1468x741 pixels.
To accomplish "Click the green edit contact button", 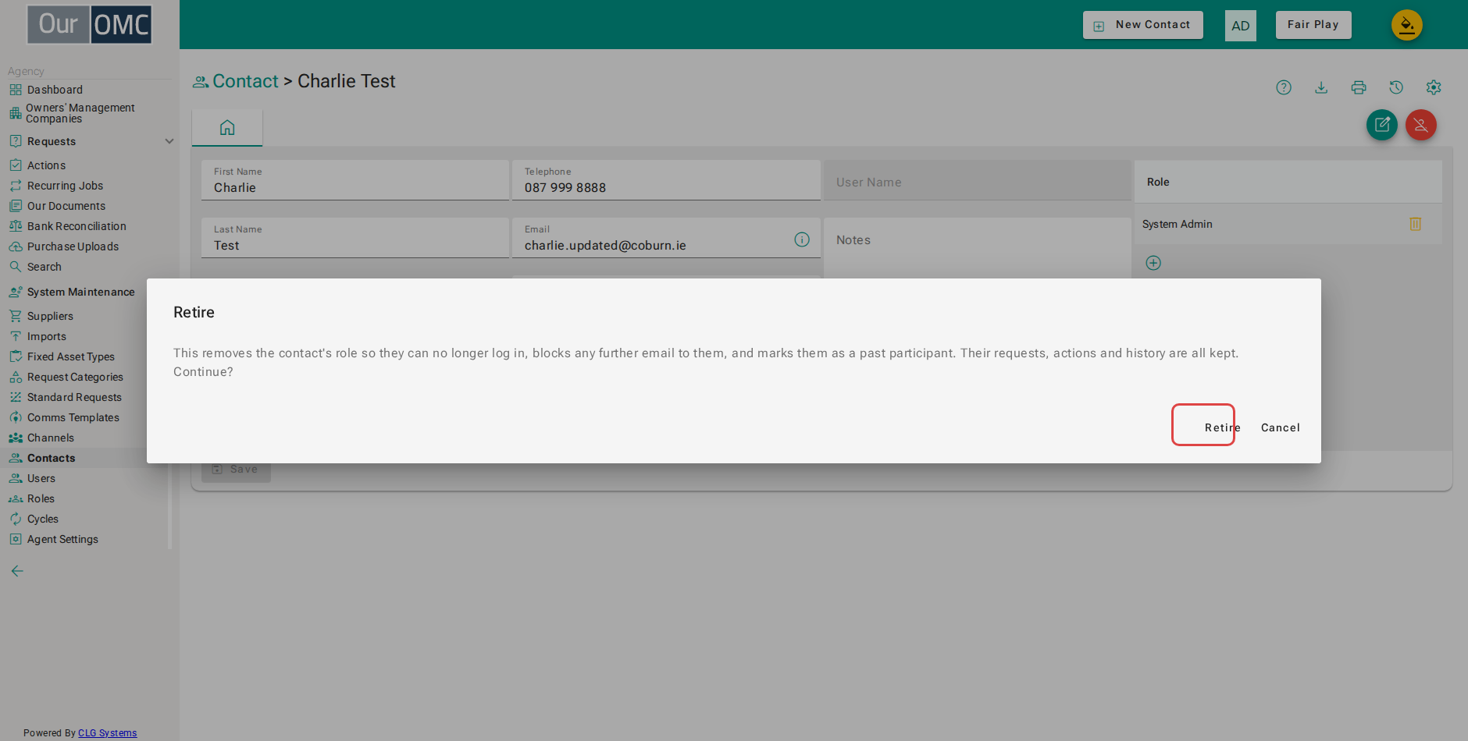I will (1382, 125).
